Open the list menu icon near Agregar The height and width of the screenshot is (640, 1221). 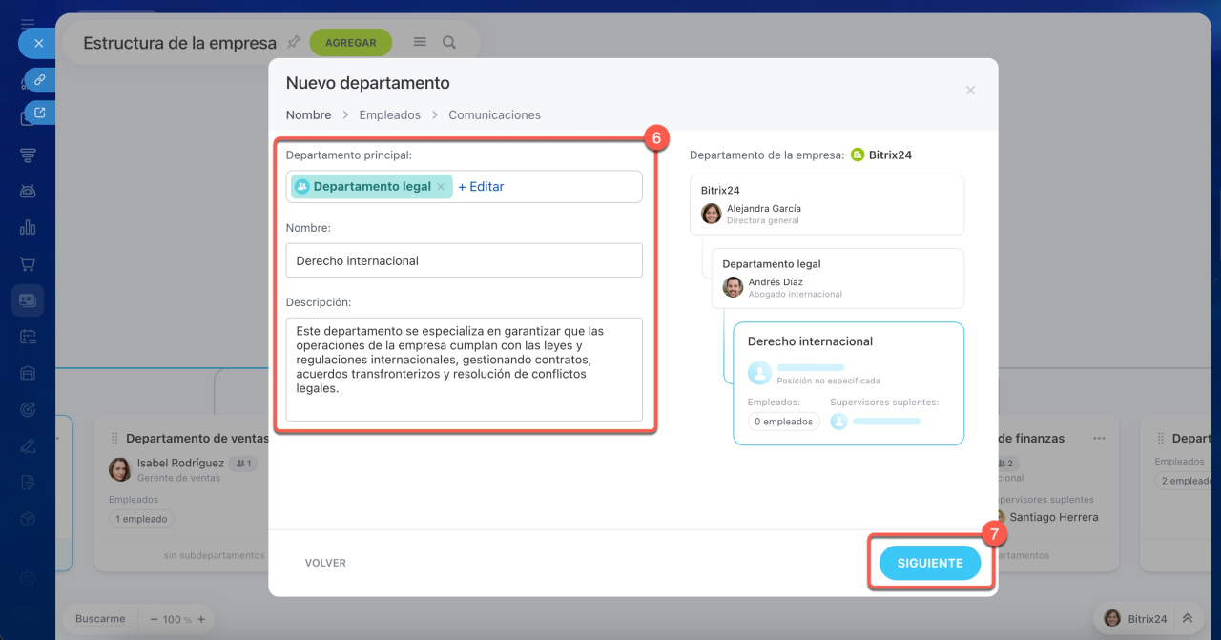[x=420, y=43]
